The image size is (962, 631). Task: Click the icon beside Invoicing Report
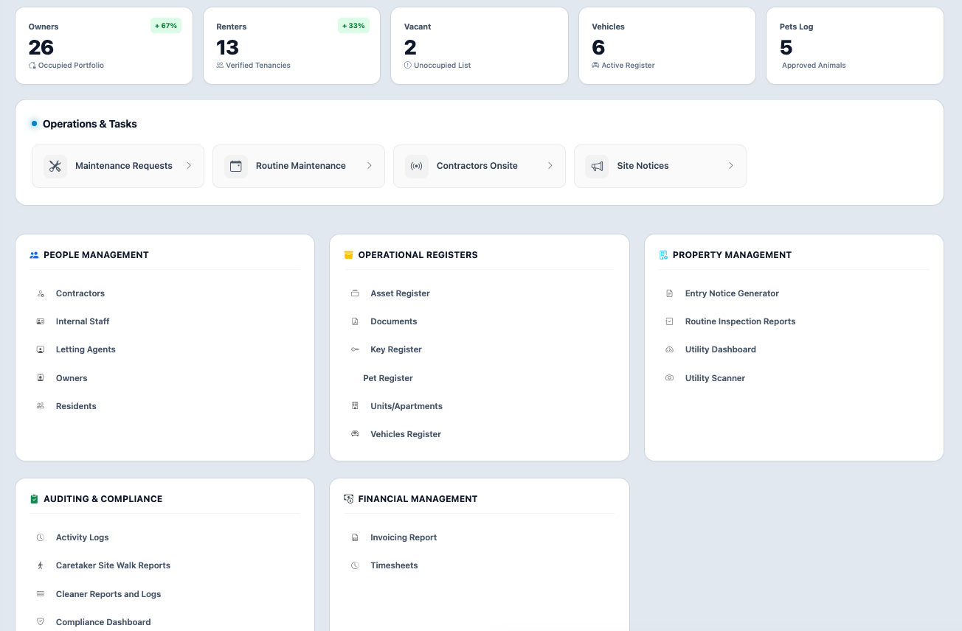coord(355,537)
